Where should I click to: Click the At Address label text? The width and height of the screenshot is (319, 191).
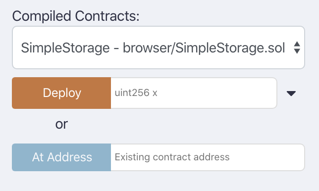62,157
